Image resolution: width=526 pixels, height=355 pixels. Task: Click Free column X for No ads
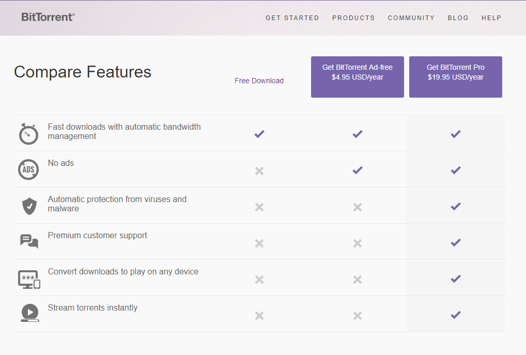[x=259, y=171]
